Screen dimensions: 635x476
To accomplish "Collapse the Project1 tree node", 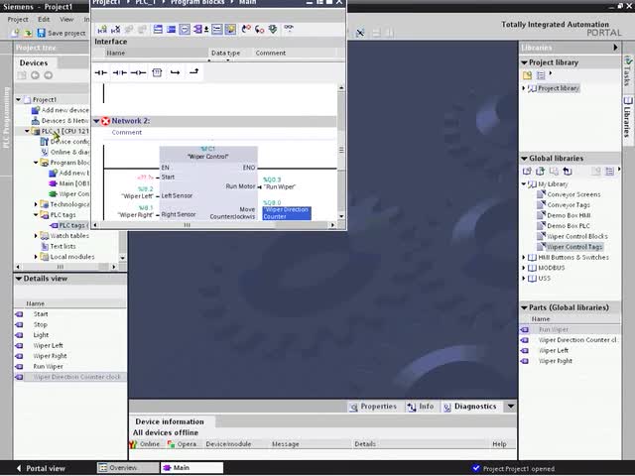I will pos(18,99).
